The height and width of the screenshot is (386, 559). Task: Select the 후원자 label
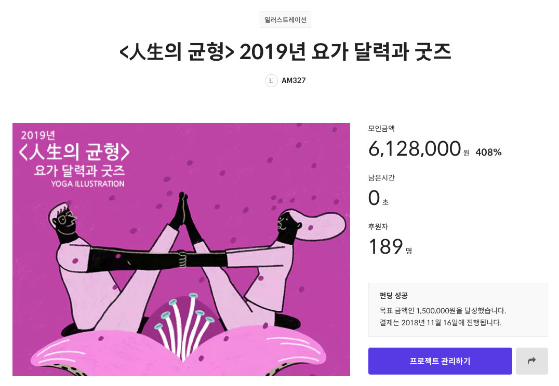point(378,227)
